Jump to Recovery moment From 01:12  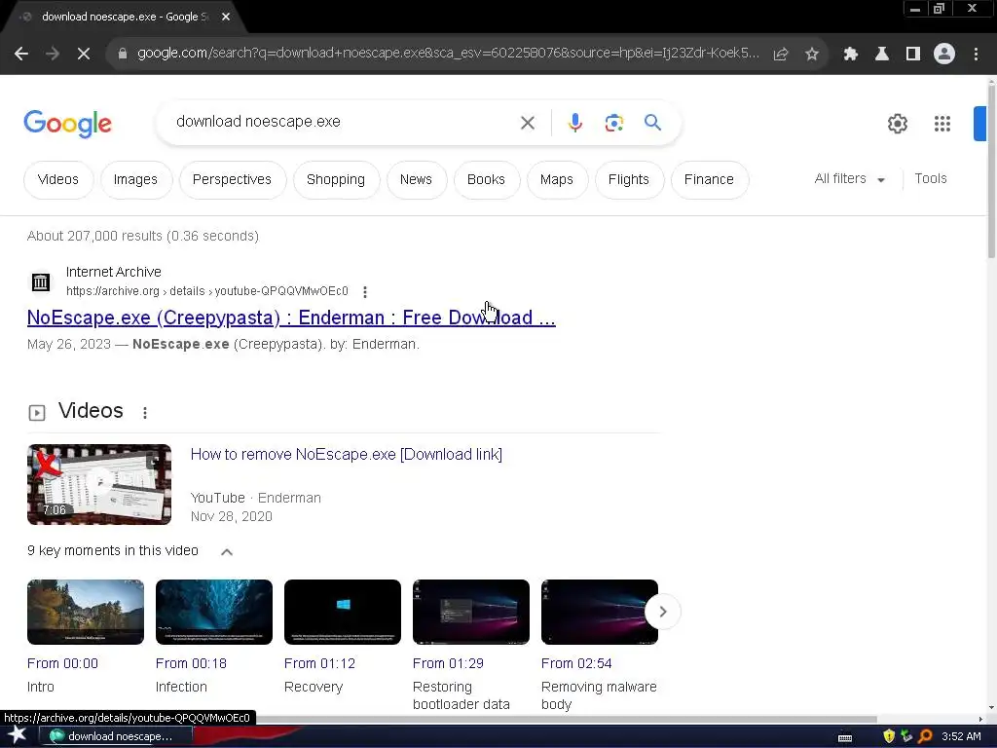point(319,663)
